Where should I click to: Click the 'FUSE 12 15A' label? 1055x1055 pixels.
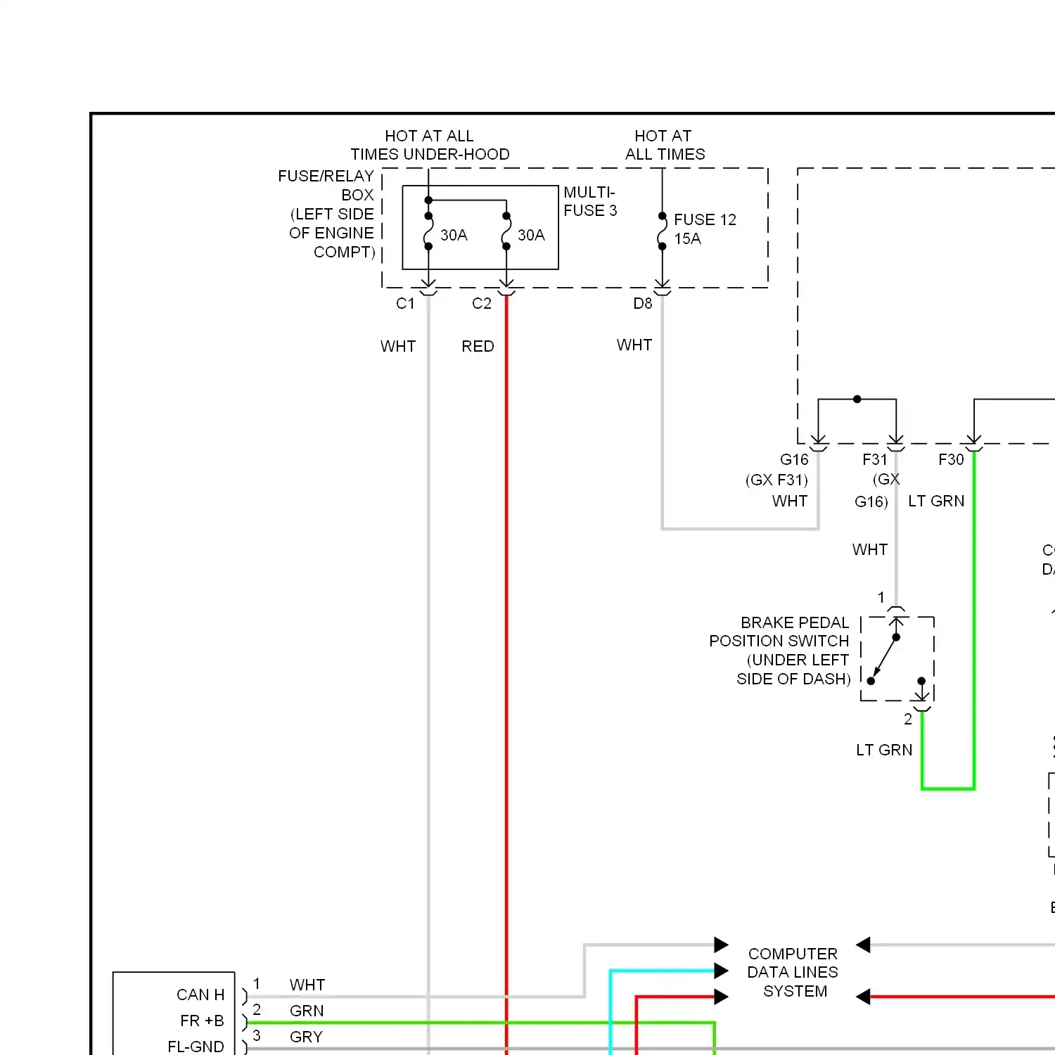pos(705,229)
